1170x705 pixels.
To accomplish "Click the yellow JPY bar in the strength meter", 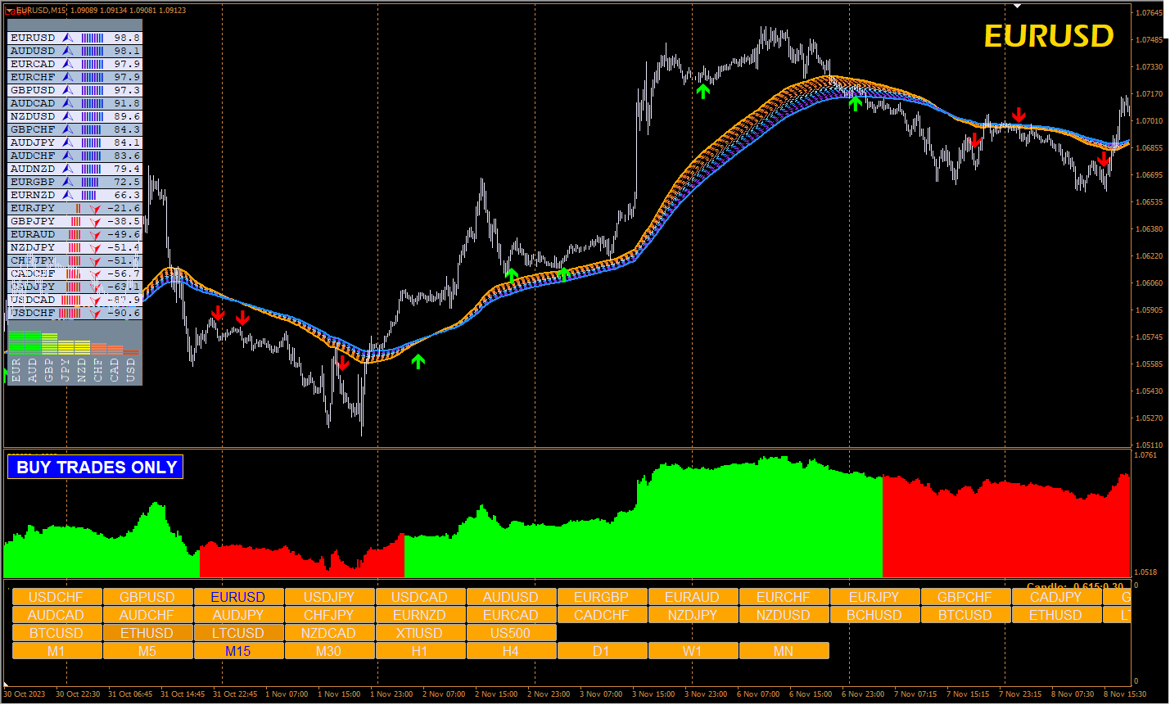I will 66,348.
